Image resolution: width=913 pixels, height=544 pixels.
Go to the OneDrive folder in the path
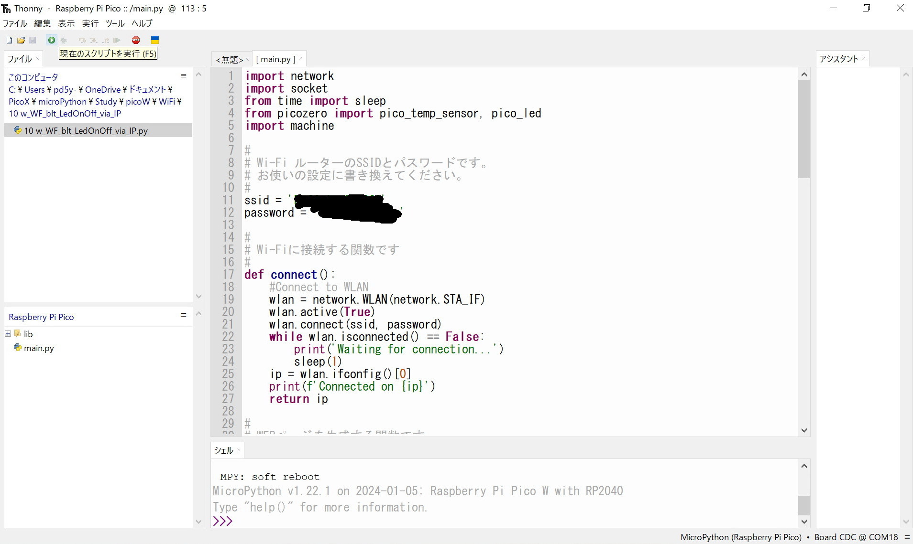pyautogui.click(x=103, y=89)
